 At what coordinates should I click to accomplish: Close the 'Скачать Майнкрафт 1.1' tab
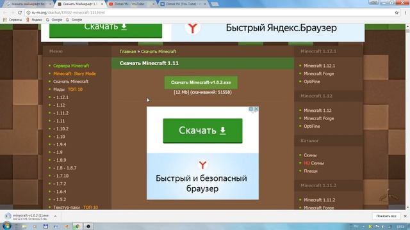tap(102, 4)
